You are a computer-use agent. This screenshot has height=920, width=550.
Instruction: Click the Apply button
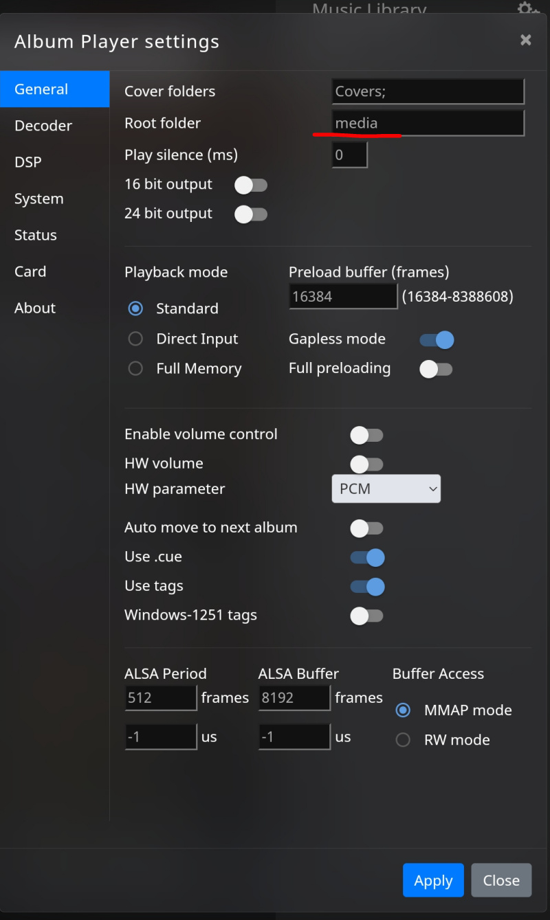point(433,880)
